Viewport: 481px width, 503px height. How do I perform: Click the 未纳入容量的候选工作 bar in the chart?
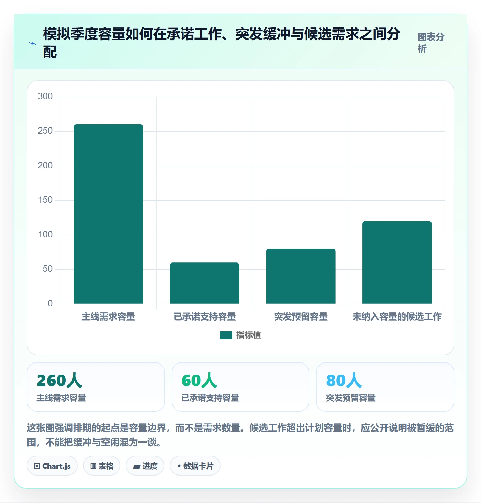[x=397, y=262]
